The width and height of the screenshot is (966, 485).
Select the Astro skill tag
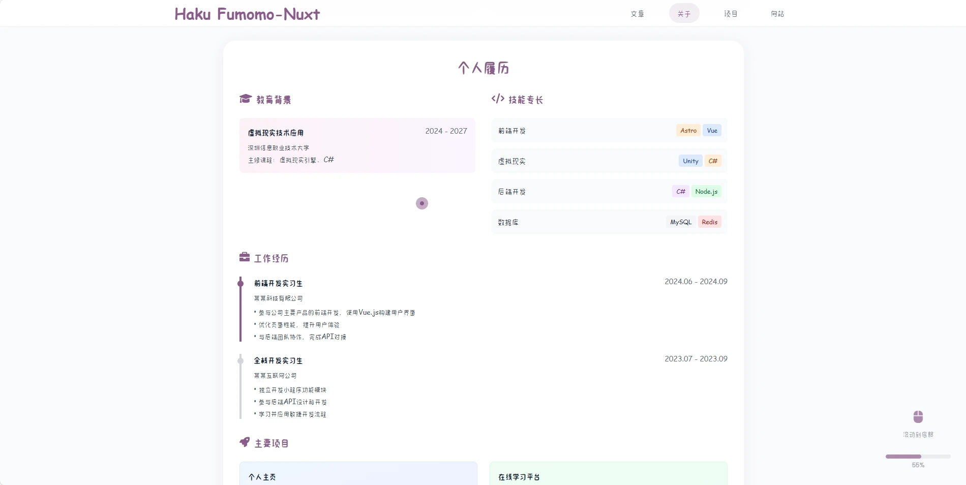click(x=688, y=131)
